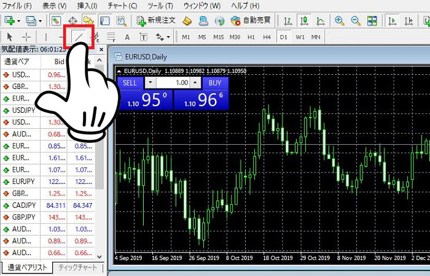Select the CADJPY row
This screenshot has height=276, width=430.
point(48,205)
